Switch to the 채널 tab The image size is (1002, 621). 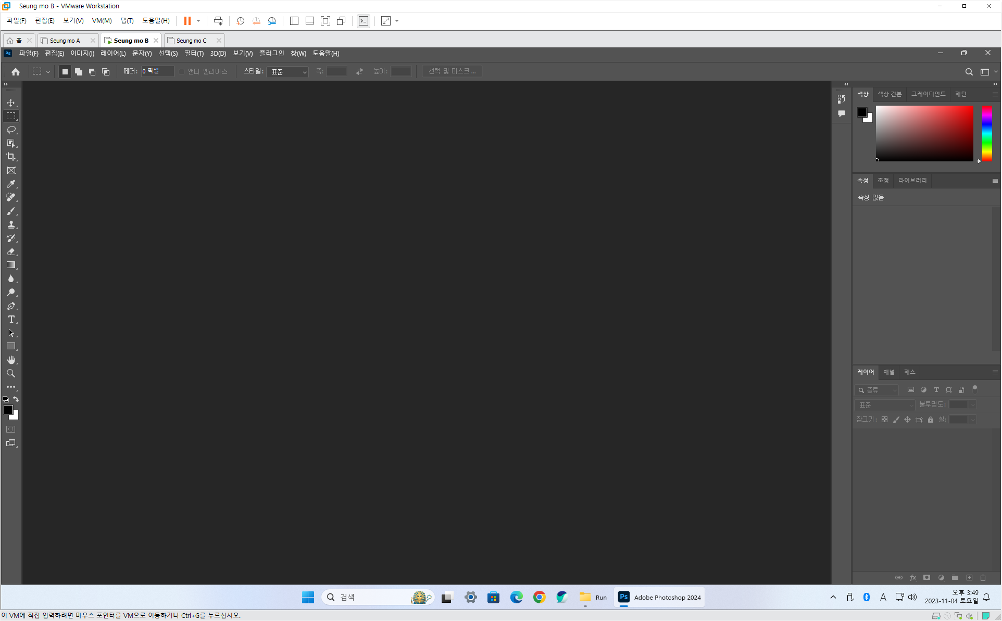tap(888, 372)
